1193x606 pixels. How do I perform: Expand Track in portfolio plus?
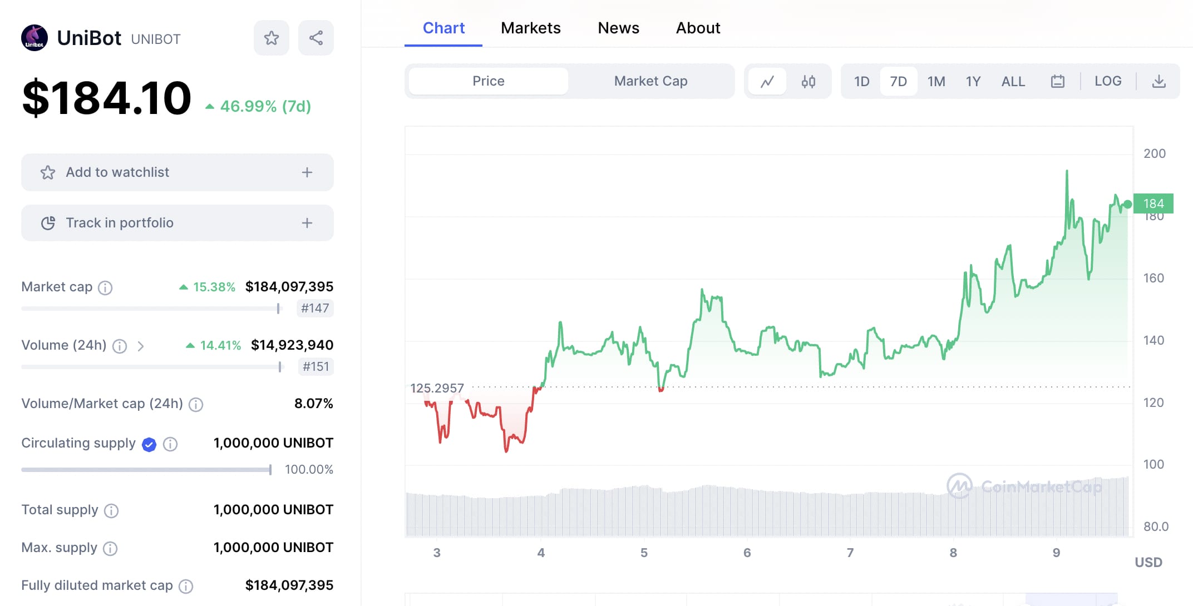pyautogui.click(x=307, y=223)
